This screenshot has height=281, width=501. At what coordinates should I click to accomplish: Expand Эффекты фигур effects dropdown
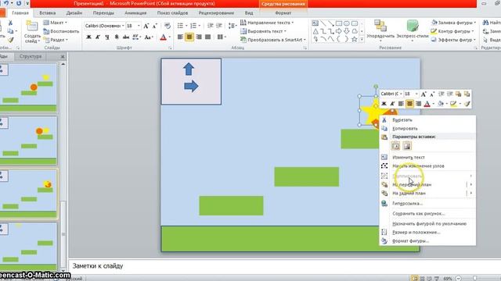[454, 40]
